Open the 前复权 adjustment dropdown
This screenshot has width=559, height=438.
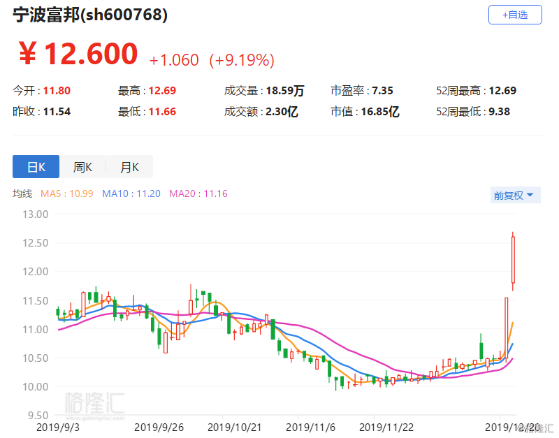pos(515,195)
